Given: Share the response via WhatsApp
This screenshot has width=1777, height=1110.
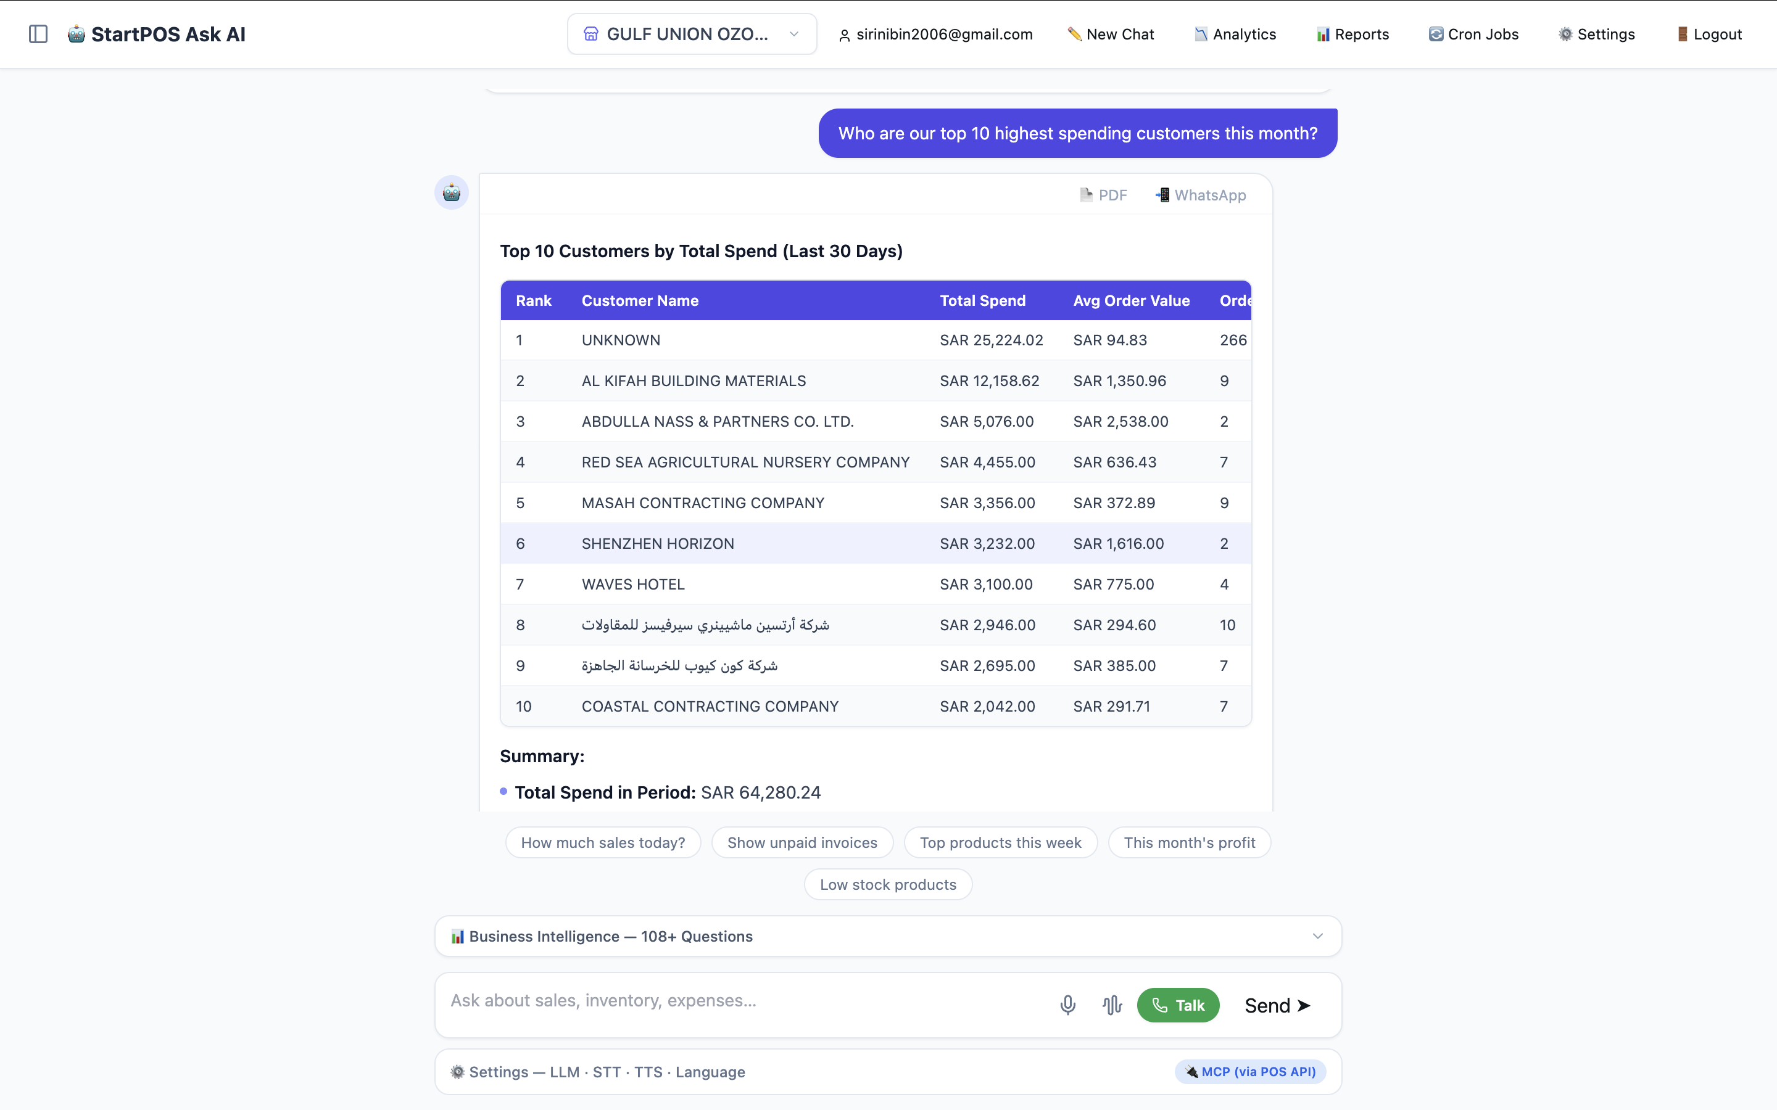Looking at the screenshot, I should 1200,195.
